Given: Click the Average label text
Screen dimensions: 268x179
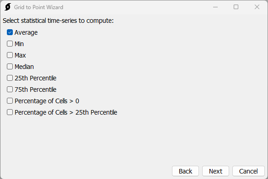Looking at the screenshot, I should pyautogui.click(x=26, y=32).
